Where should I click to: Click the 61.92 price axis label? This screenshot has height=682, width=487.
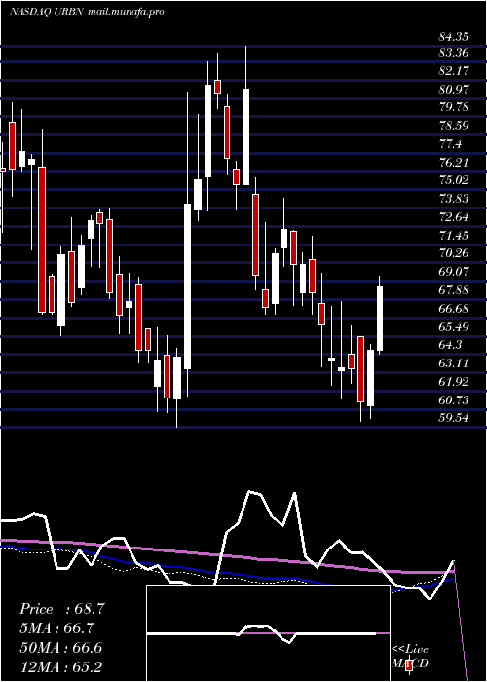[x=454, y=382]
